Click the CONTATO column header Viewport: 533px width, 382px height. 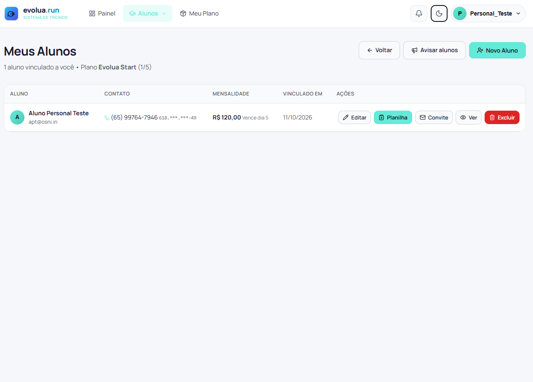point(117,94)
